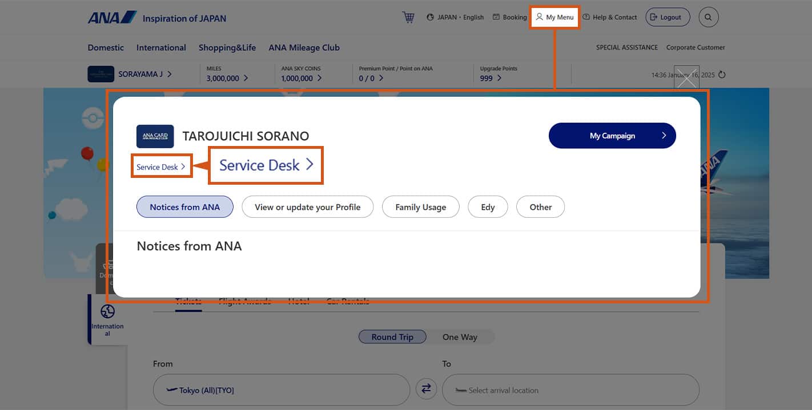The image size is (812, 410).
Task: Select the Round Trip option
Action: click(x=392, y=337)
